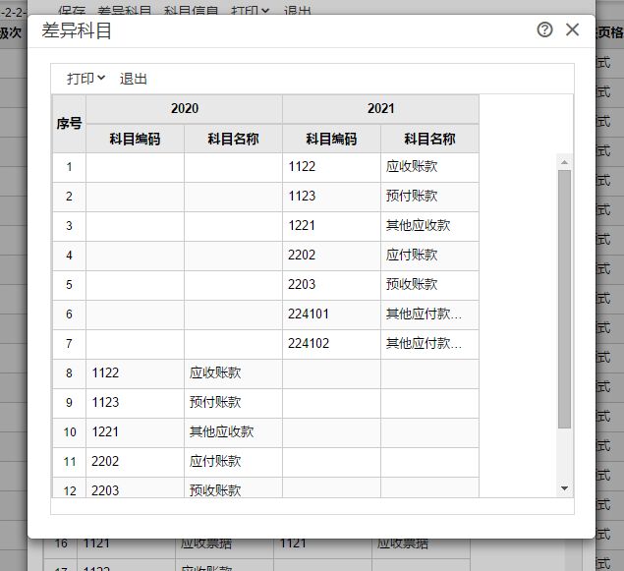Select 应收账款 name cell in row 8
The image size is (624, 571).
pyautogui.click(x=233, y=373)
